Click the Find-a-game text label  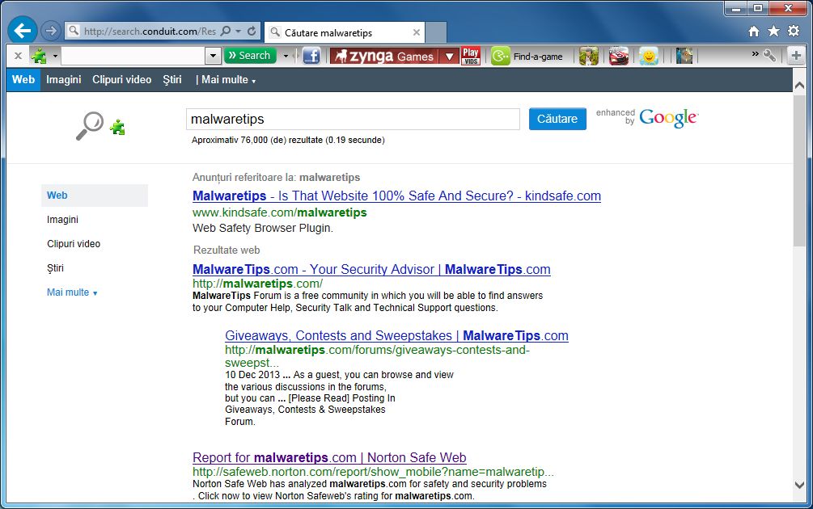538,57
